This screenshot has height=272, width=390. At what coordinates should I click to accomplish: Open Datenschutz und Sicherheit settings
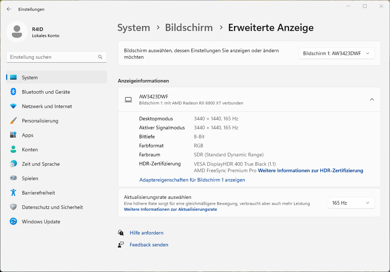point(52,207)
